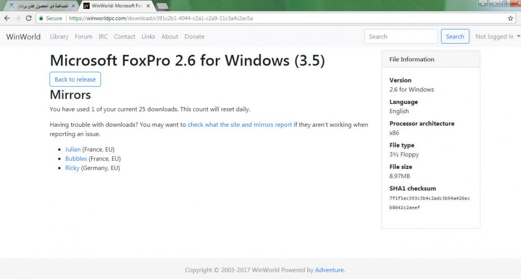Viewport: 521px width, 279px height.
Task: Close the Arabic-titled browser tab
Action: click(x=73, y=6)
